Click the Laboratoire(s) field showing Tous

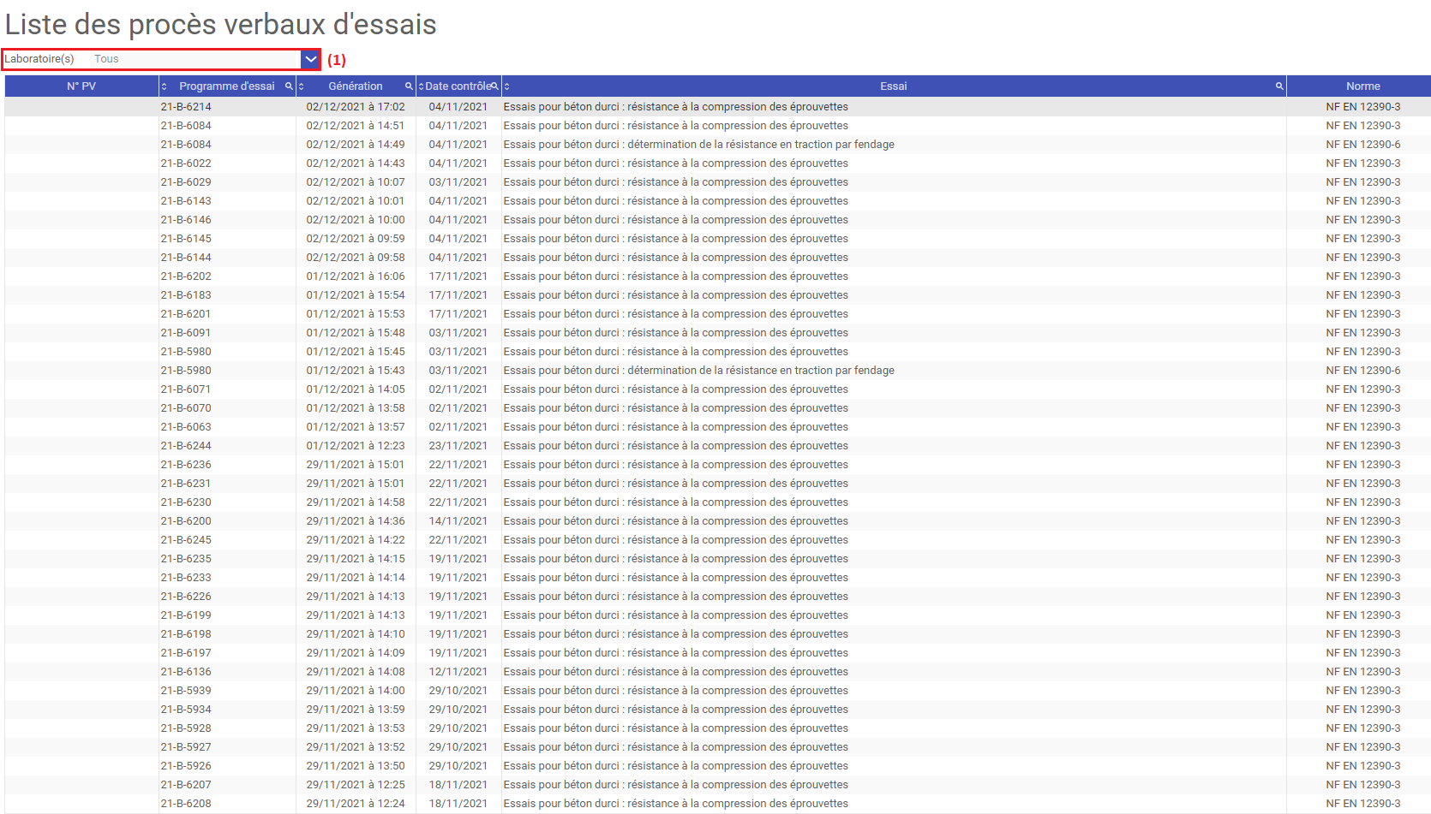tap(195, 59)
